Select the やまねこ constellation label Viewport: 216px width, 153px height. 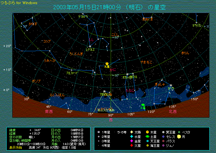(x=146, y=62)
